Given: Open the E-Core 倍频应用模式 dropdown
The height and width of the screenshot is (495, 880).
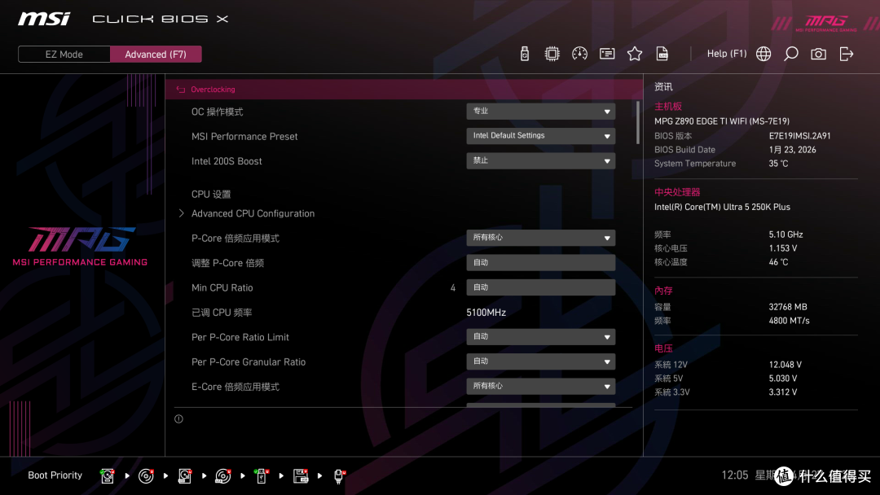Looking at the screenshot, I should click(540, 386).
